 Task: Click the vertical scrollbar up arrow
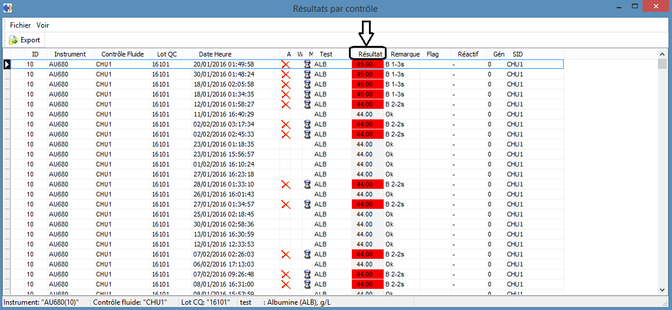pos(663,54)
